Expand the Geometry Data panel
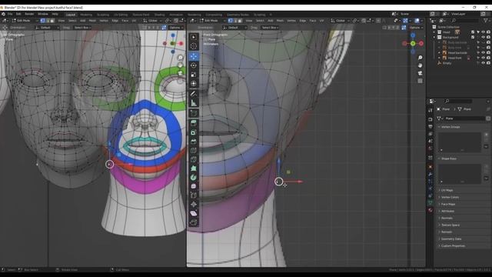Screen dimensions: 492x277 click(451, 239)
